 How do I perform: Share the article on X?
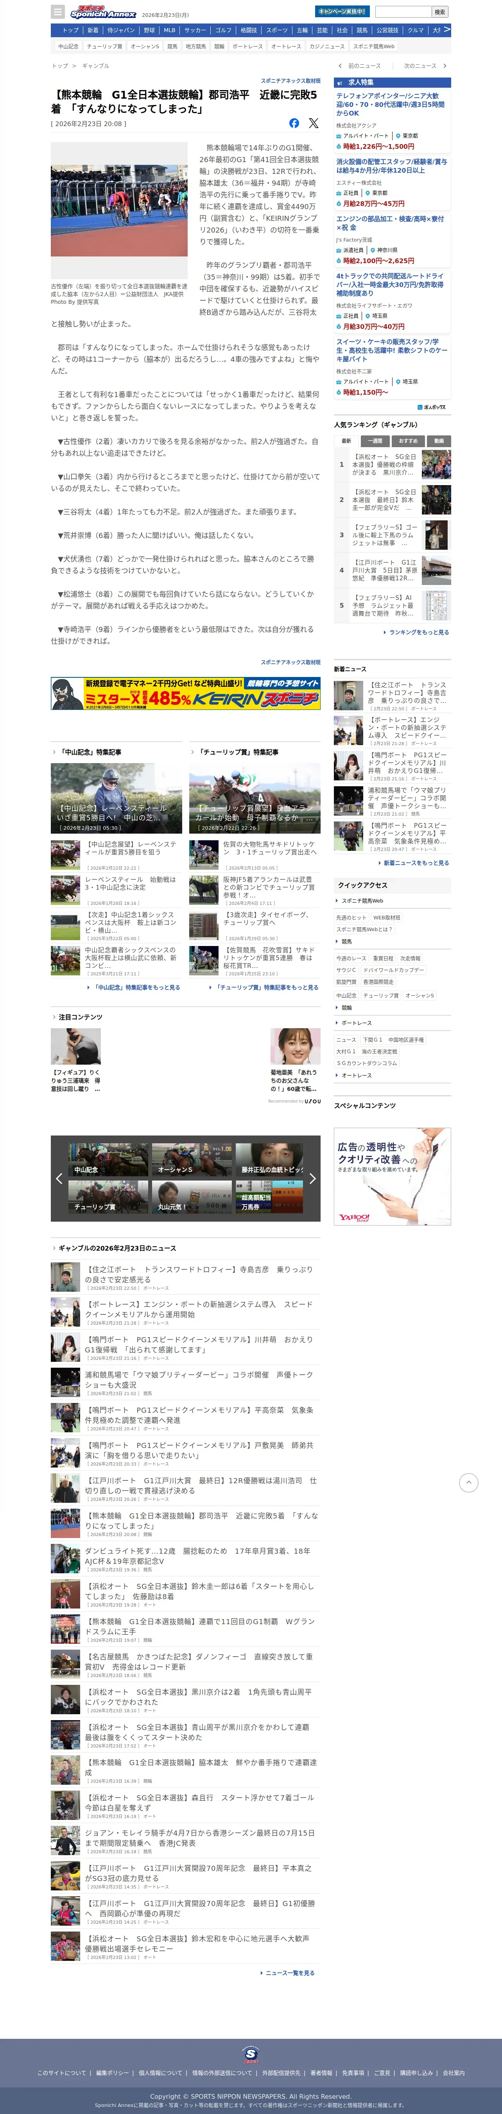click(314, 123)
